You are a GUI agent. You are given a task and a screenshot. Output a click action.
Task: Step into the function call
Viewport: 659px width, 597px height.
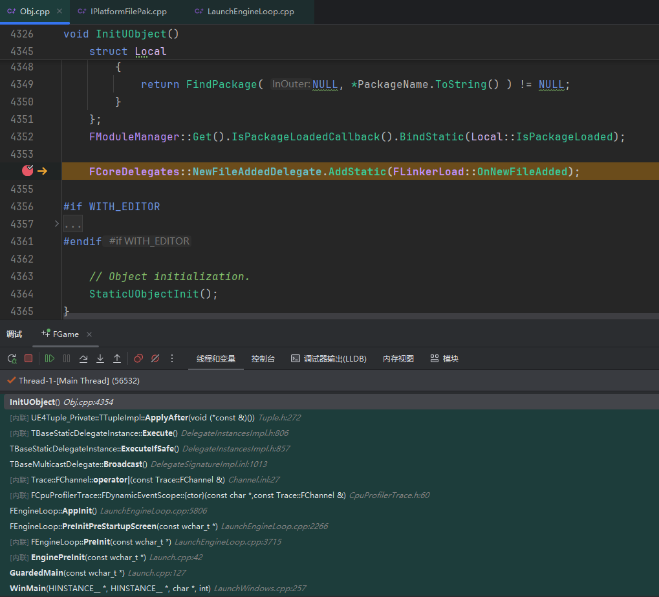[100, 358]
